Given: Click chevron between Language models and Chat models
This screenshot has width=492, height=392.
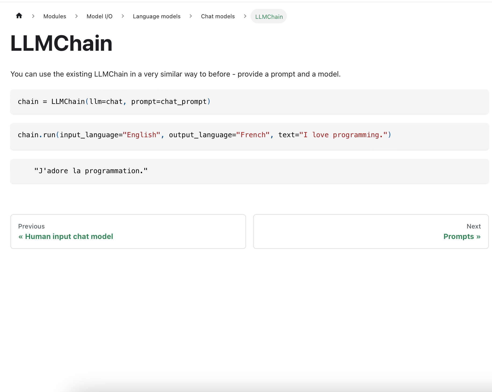Looking at the screenshot, I should tap(191, 16).
